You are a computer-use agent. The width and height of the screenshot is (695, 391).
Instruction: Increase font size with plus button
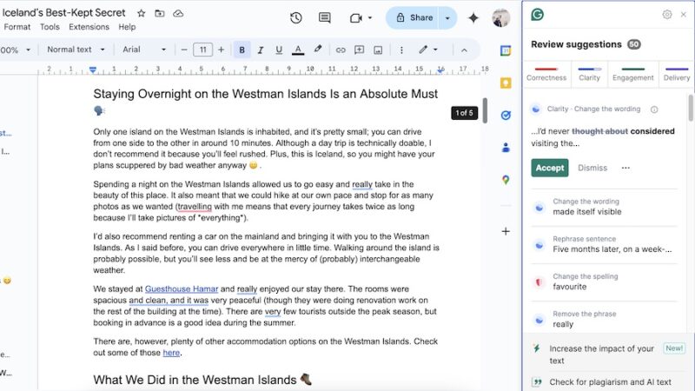tap(221, 50)
